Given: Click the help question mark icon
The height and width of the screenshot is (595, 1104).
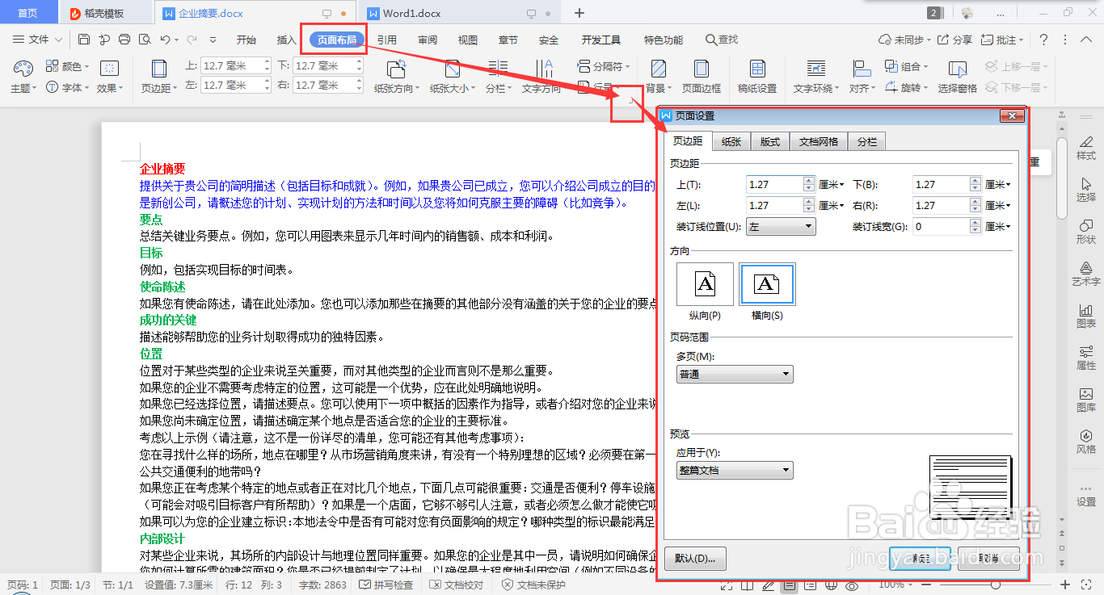Looking at the screenshot, I should pyautogui.click(x=1043, y=40).
